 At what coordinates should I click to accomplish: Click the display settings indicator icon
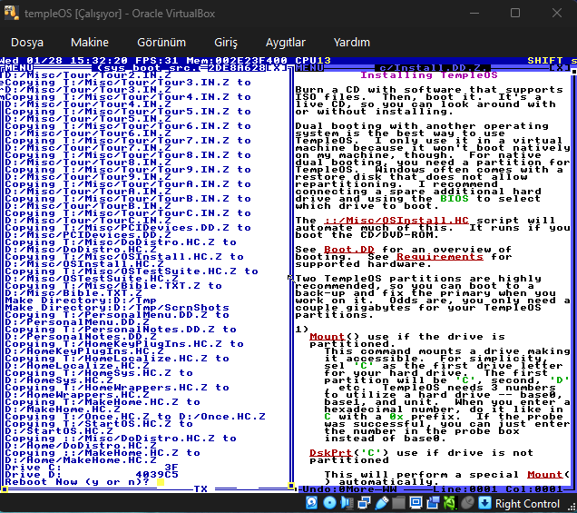416,503
